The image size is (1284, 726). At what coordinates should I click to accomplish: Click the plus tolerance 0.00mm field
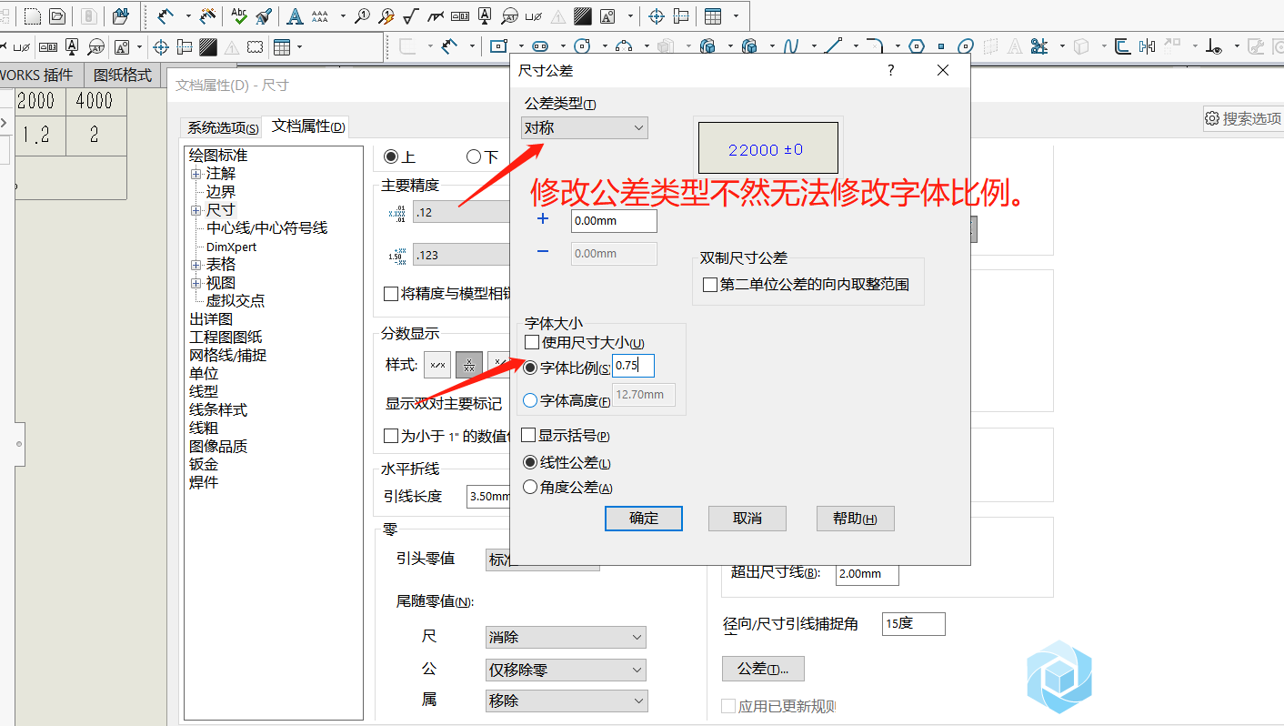point(614,220)
